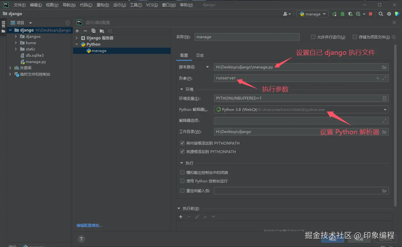
Task: Open the 工具(T) menu
Action: click(x=136, y=5)
